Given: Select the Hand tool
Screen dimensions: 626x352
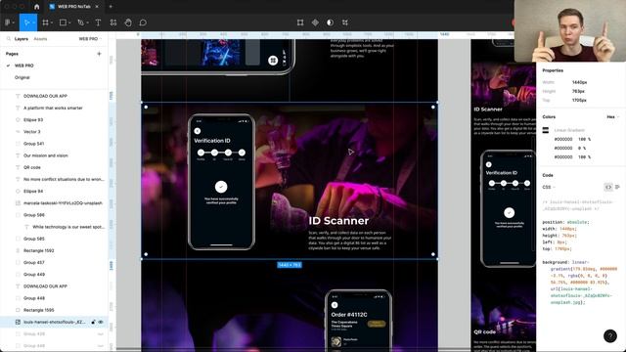Looking at the screenshot, I should [128, 22].
